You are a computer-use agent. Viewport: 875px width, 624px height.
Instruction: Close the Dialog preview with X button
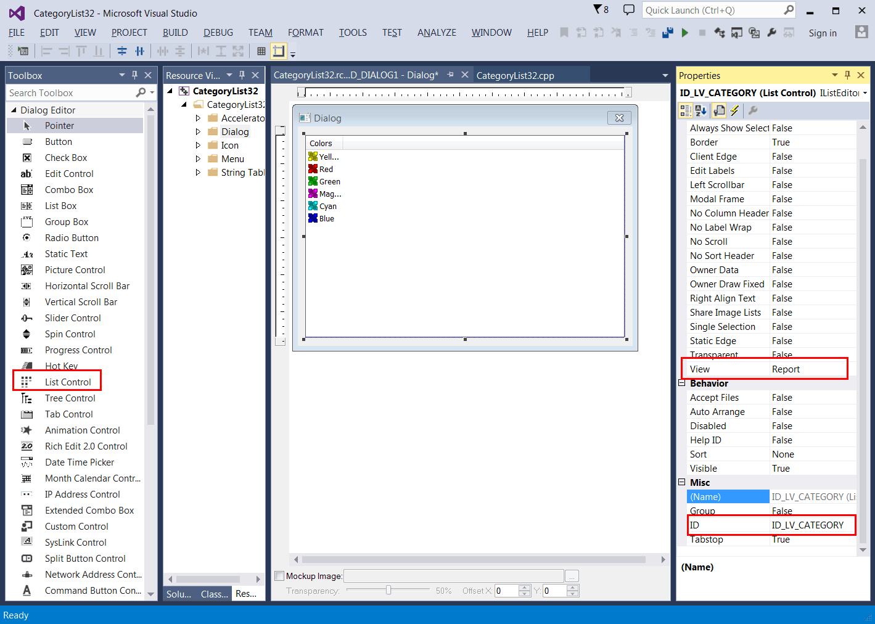(620, 118)
